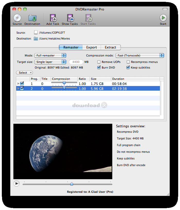180x210 pixels.
Task: Click the /Volumes/COPYLEFT source path
Action: coord(52,33)
